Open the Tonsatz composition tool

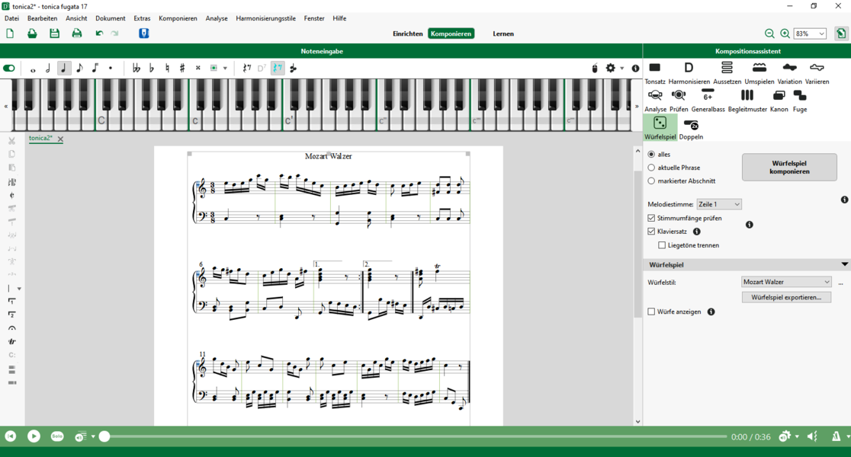click(654, 69)
